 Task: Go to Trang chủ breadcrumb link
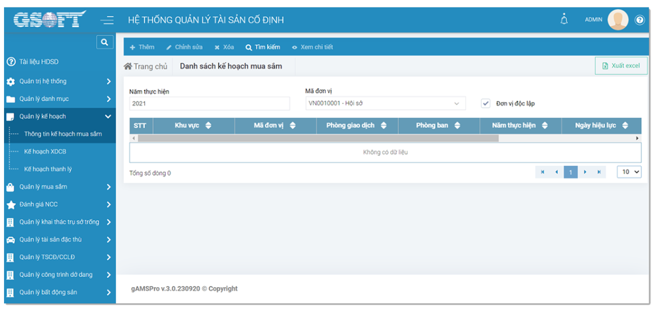coord(146,66)
